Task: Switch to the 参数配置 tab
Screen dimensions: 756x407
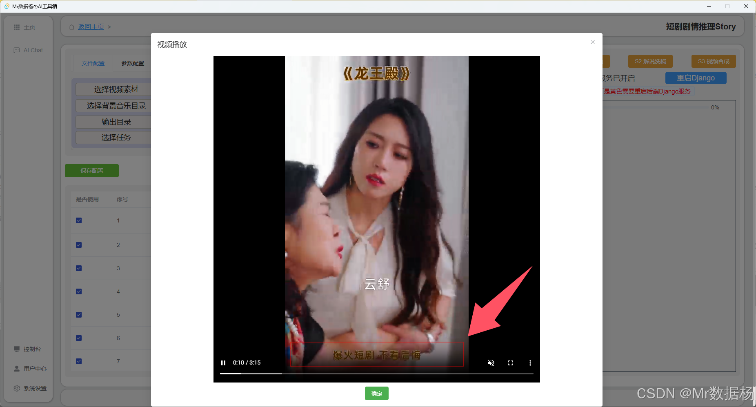Action: 133,63
